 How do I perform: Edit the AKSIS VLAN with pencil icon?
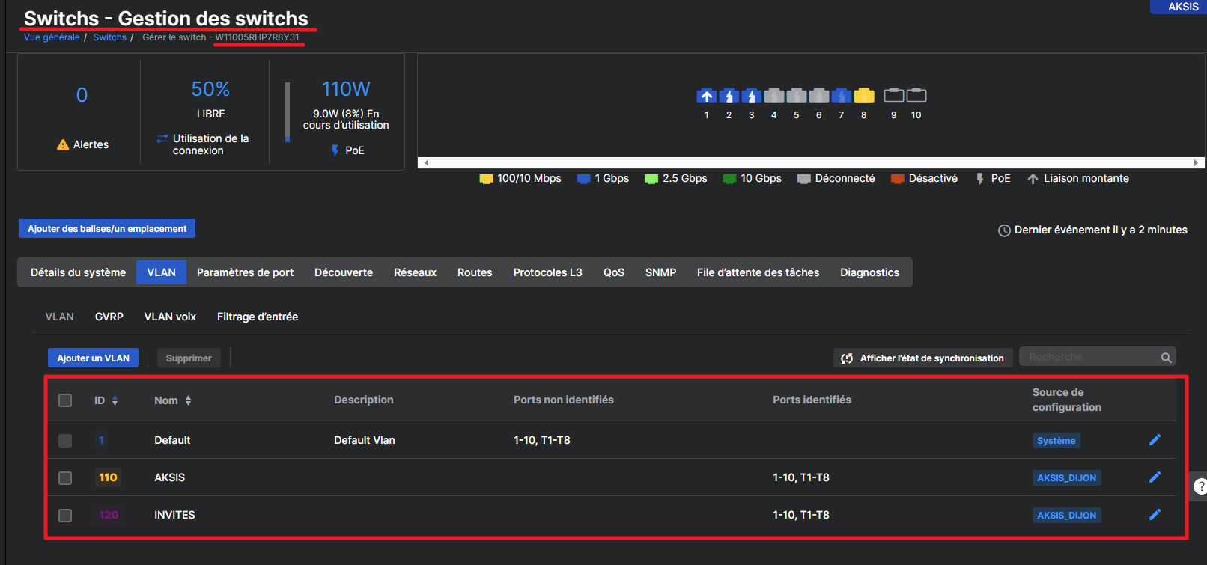point(1155,477)
